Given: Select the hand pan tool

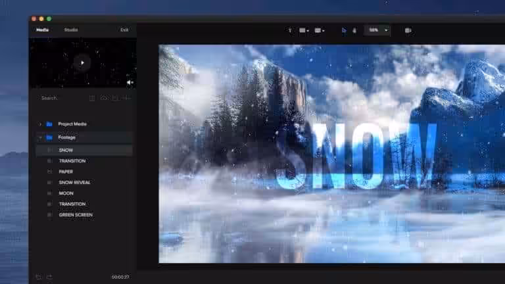Looking at the screenshot, I should click(354, 30).
